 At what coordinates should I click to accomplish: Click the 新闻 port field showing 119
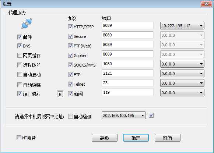coord(127,92)
